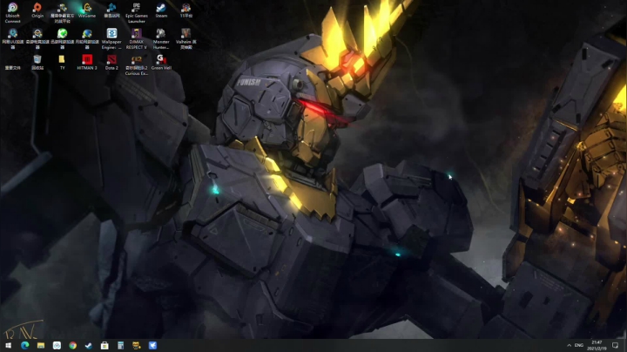Launch the Valheim desktop shortcut

pyautogui.click(x=186, y=38)
